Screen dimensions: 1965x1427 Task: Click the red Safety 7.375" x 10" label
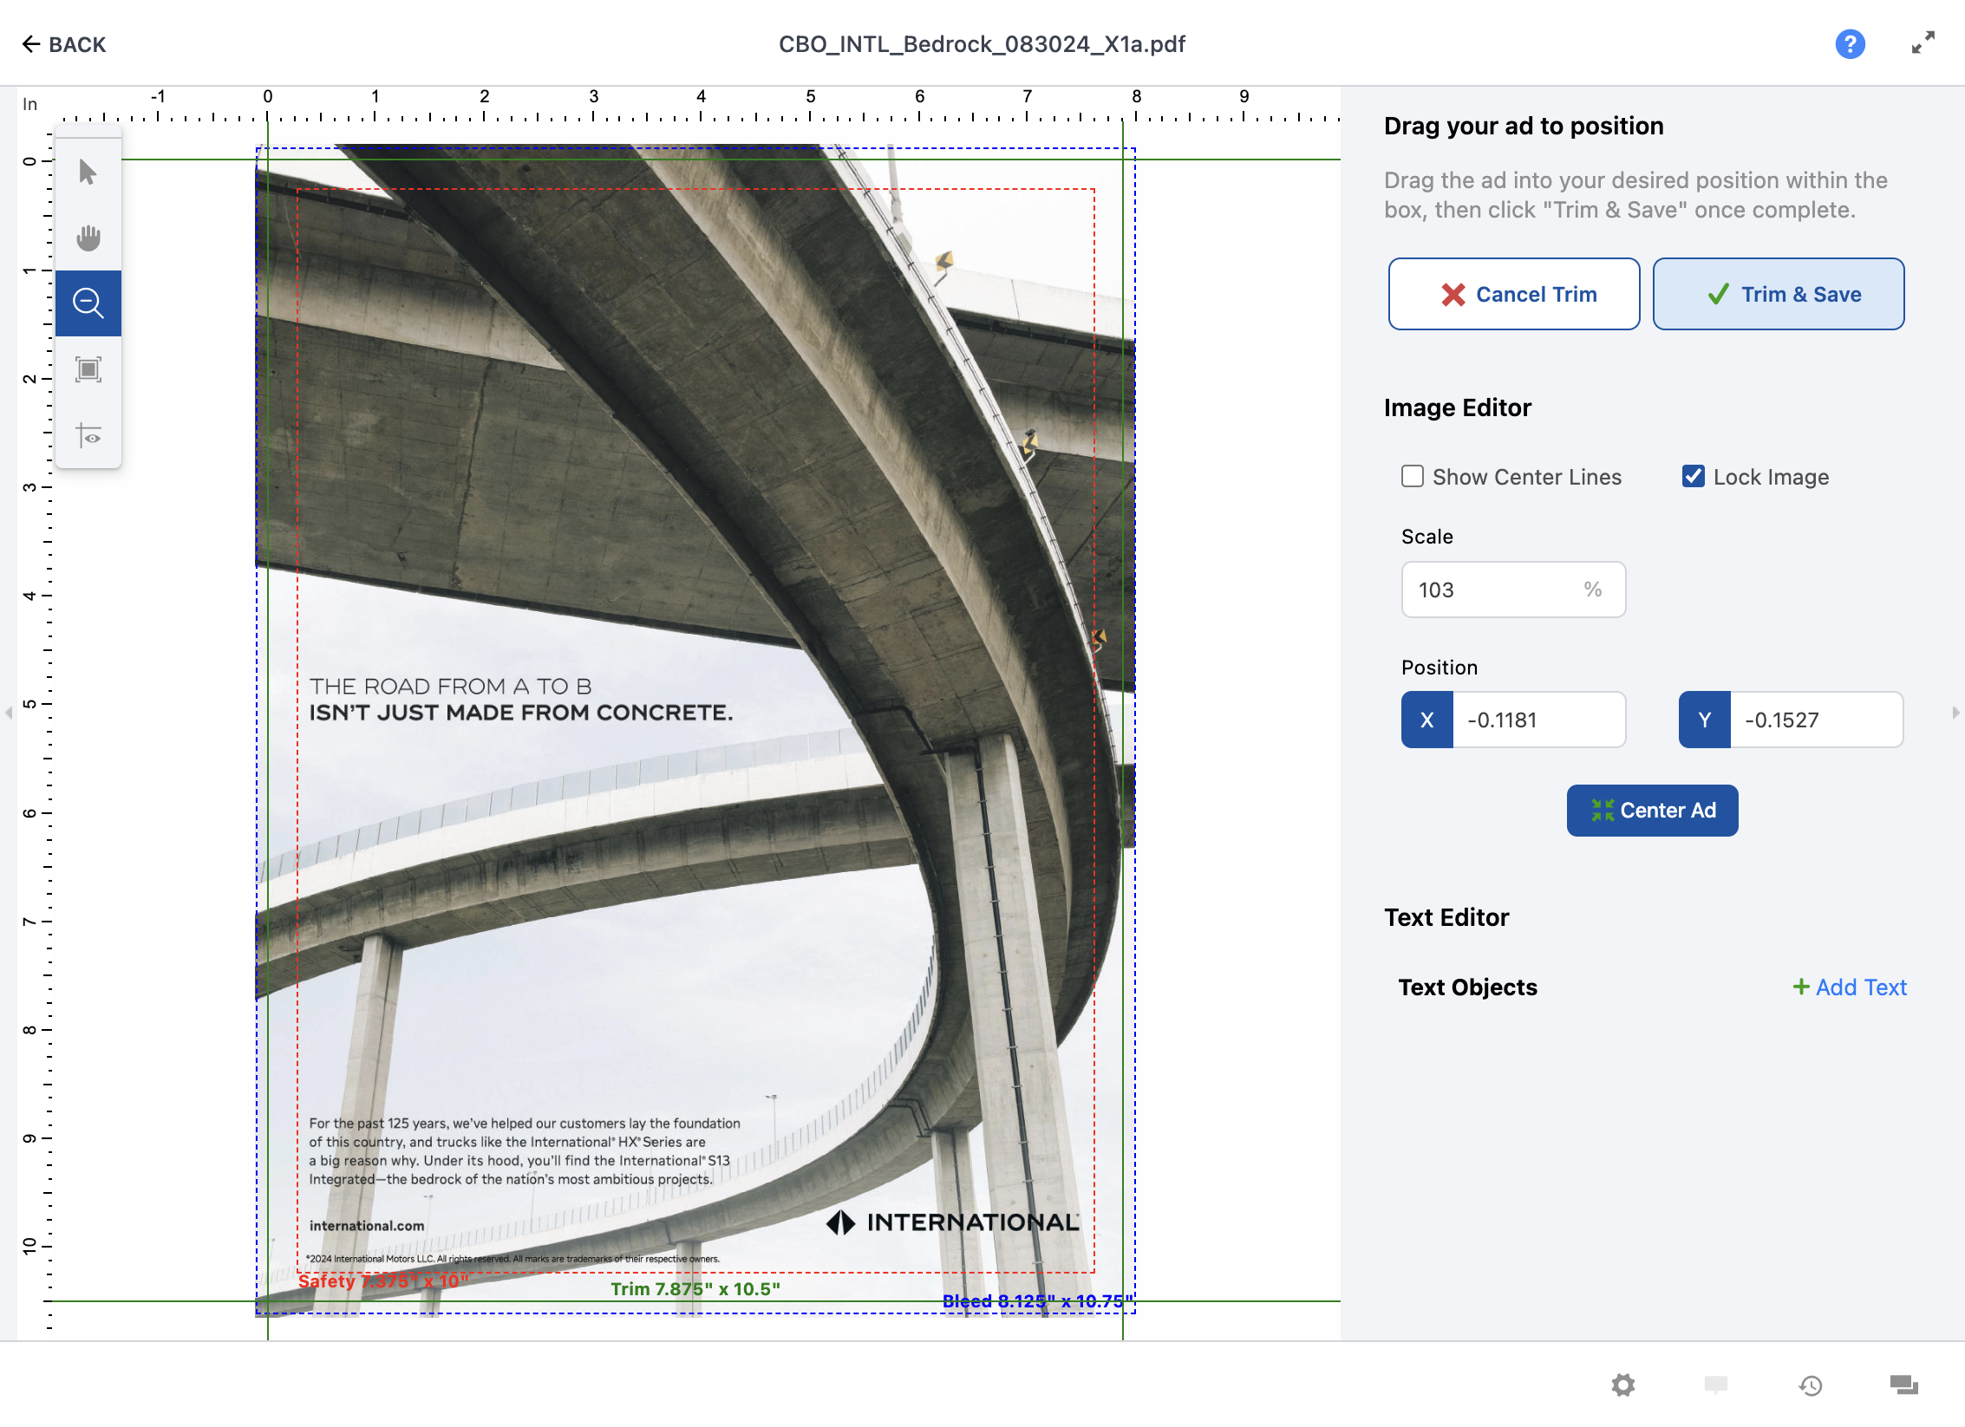coord(382,1281)
